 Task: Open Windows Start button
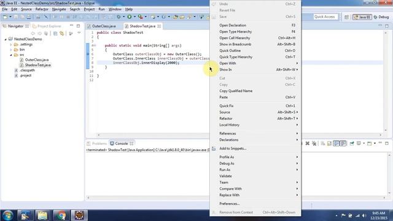[x=8, y=215]
